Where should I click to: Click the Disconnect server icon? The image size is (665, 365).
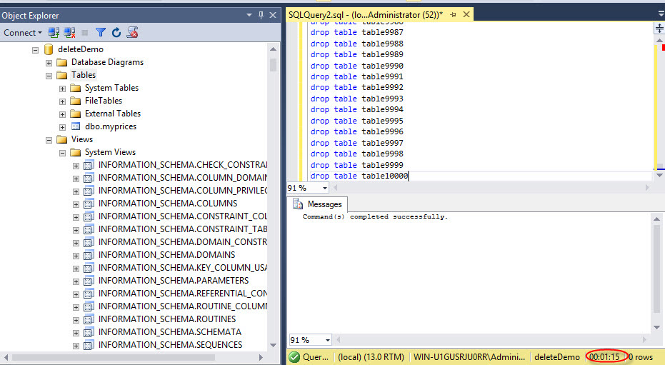69,33
